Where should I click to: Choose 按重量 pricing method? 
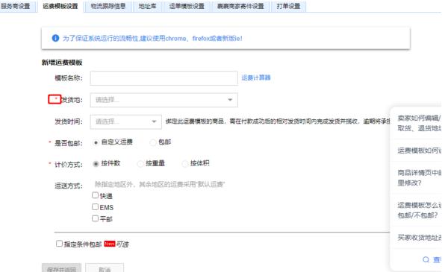point(140,164)
